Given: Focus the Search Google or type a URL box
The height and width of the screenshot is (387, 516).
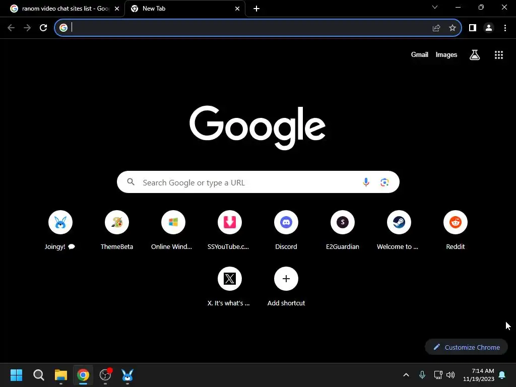Looking at the screenshot, I should tap(258, 182).
